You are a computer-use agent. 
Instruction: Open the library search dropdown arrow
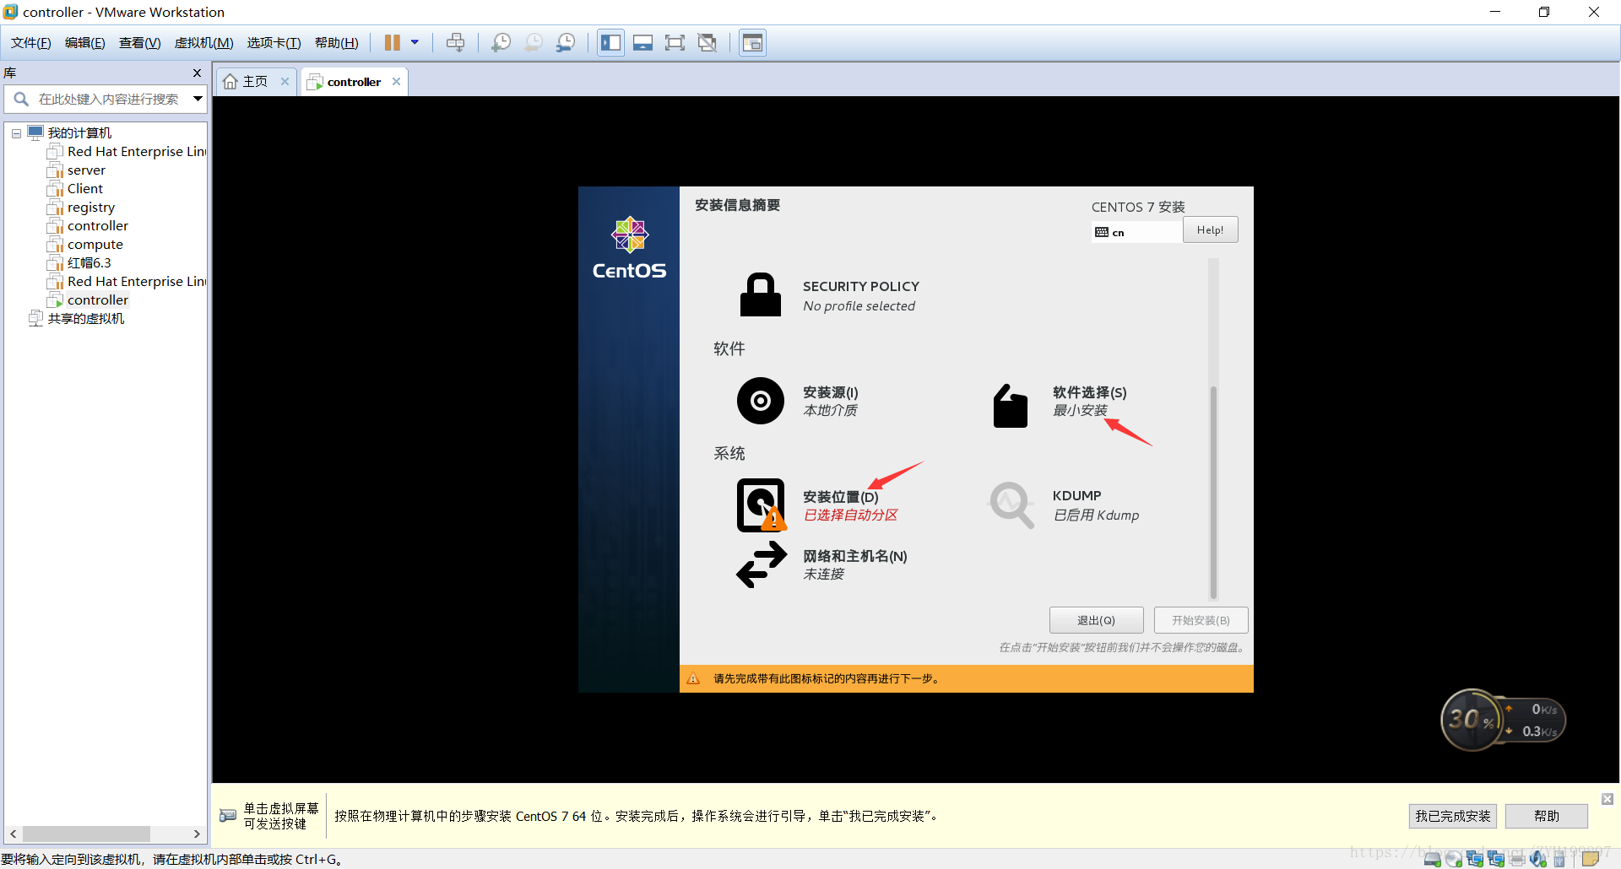coord(198,100)
